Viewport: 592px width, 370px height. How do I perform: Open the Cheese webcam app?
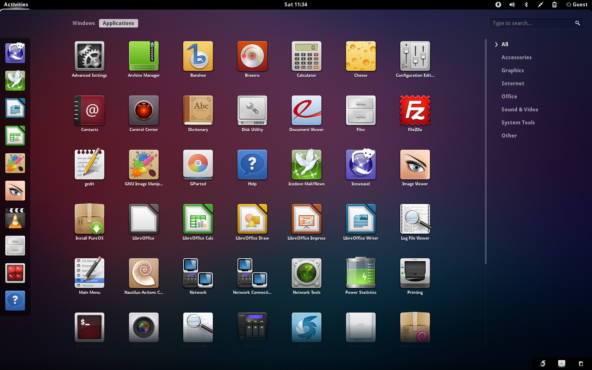point(360,56)
